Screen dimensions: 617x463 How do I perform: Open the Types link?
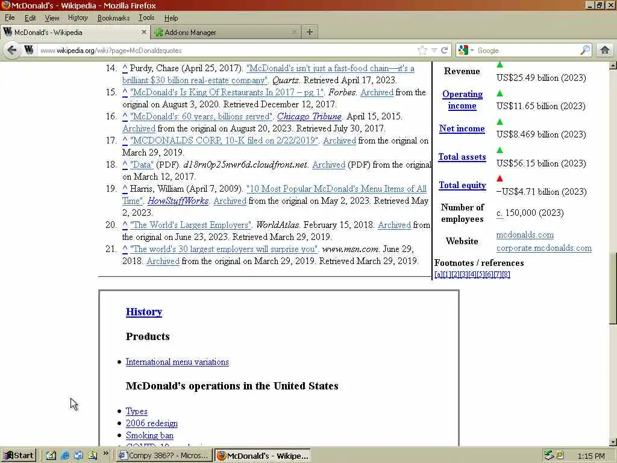[x=137, y=411]
